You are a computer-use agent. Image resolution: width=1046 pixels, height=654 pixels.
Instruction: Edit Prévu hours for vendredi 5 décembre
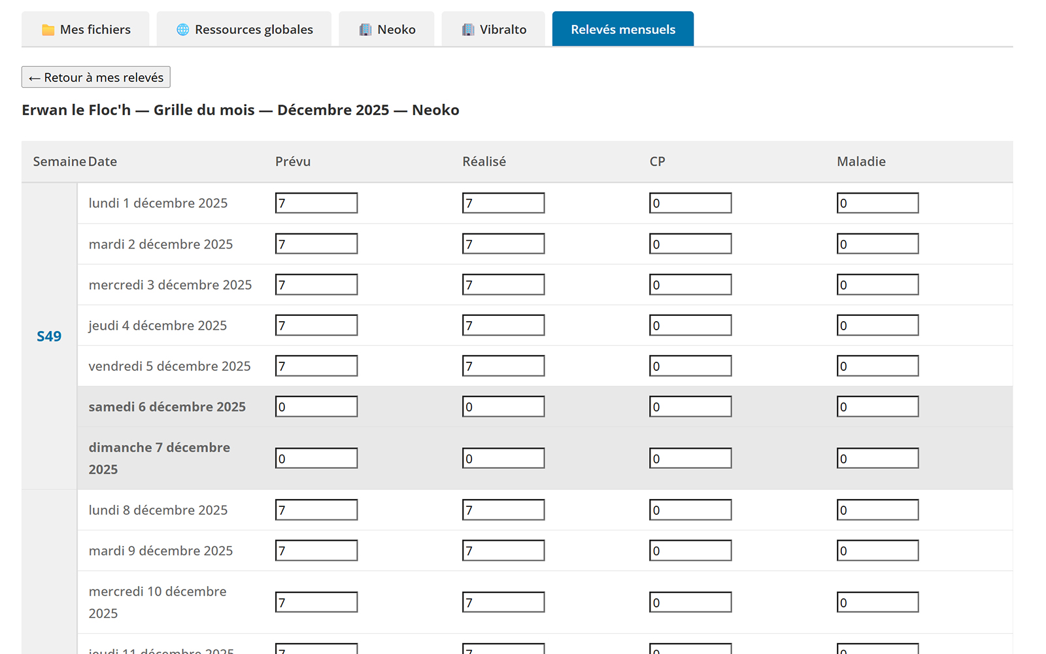(316, 366)
